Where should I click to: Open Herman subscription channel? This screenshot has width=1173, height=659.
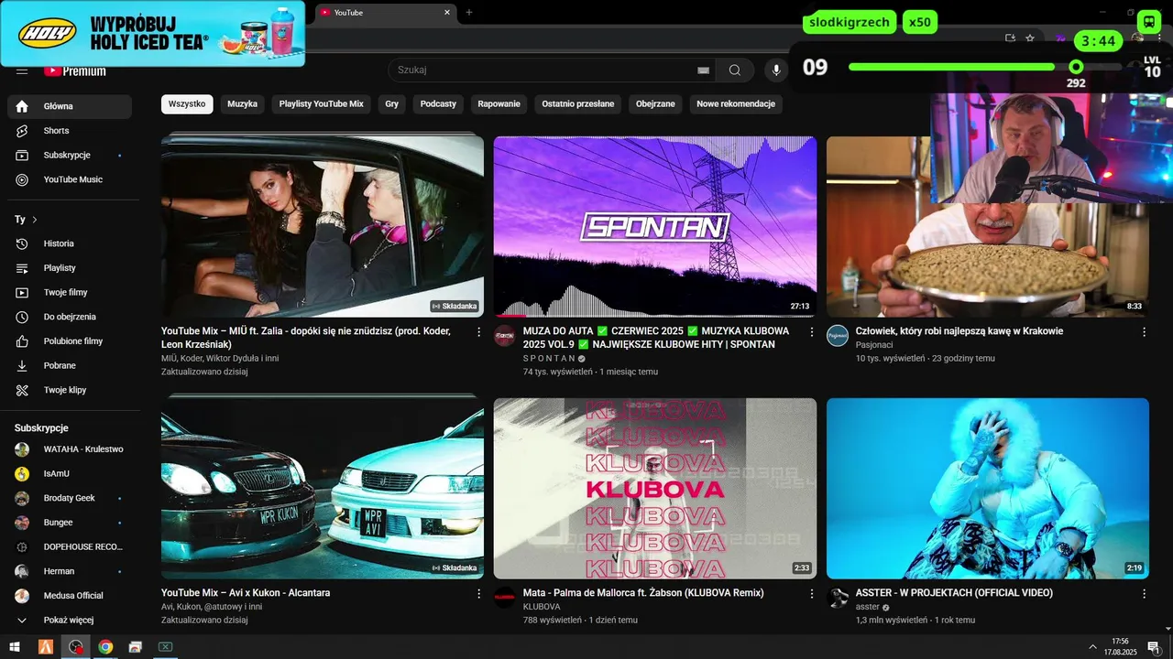[x=70, y=571]
